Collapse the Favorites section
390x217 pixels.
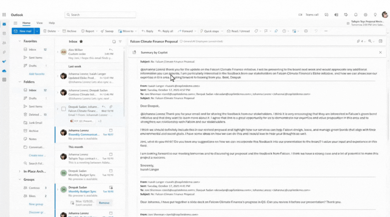[x=20, y=41]
